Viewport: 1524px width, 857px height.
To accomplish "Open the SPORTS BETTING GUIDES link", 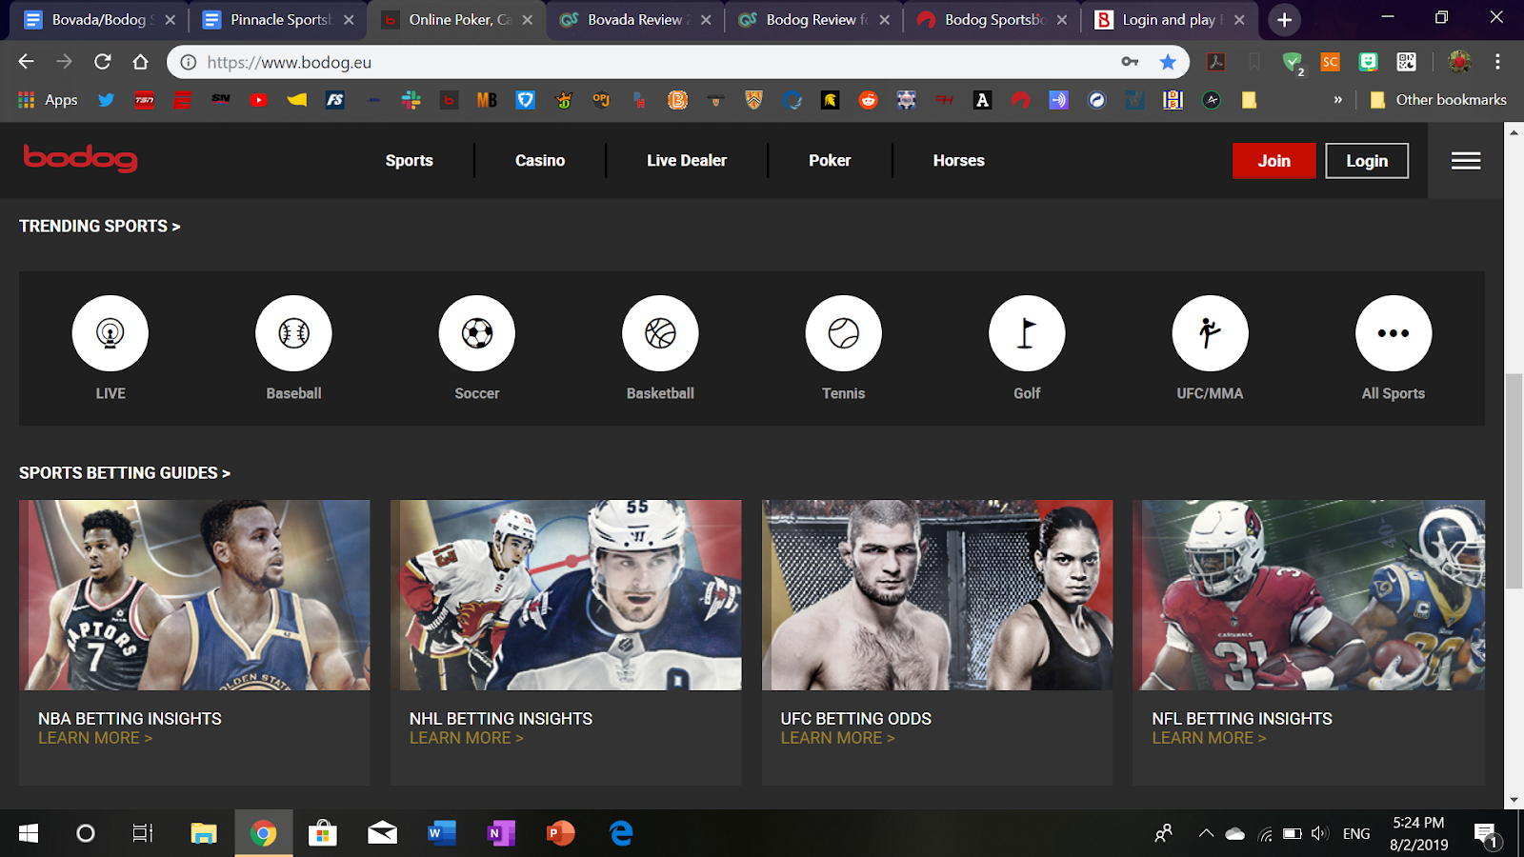I will coord(125,473).
